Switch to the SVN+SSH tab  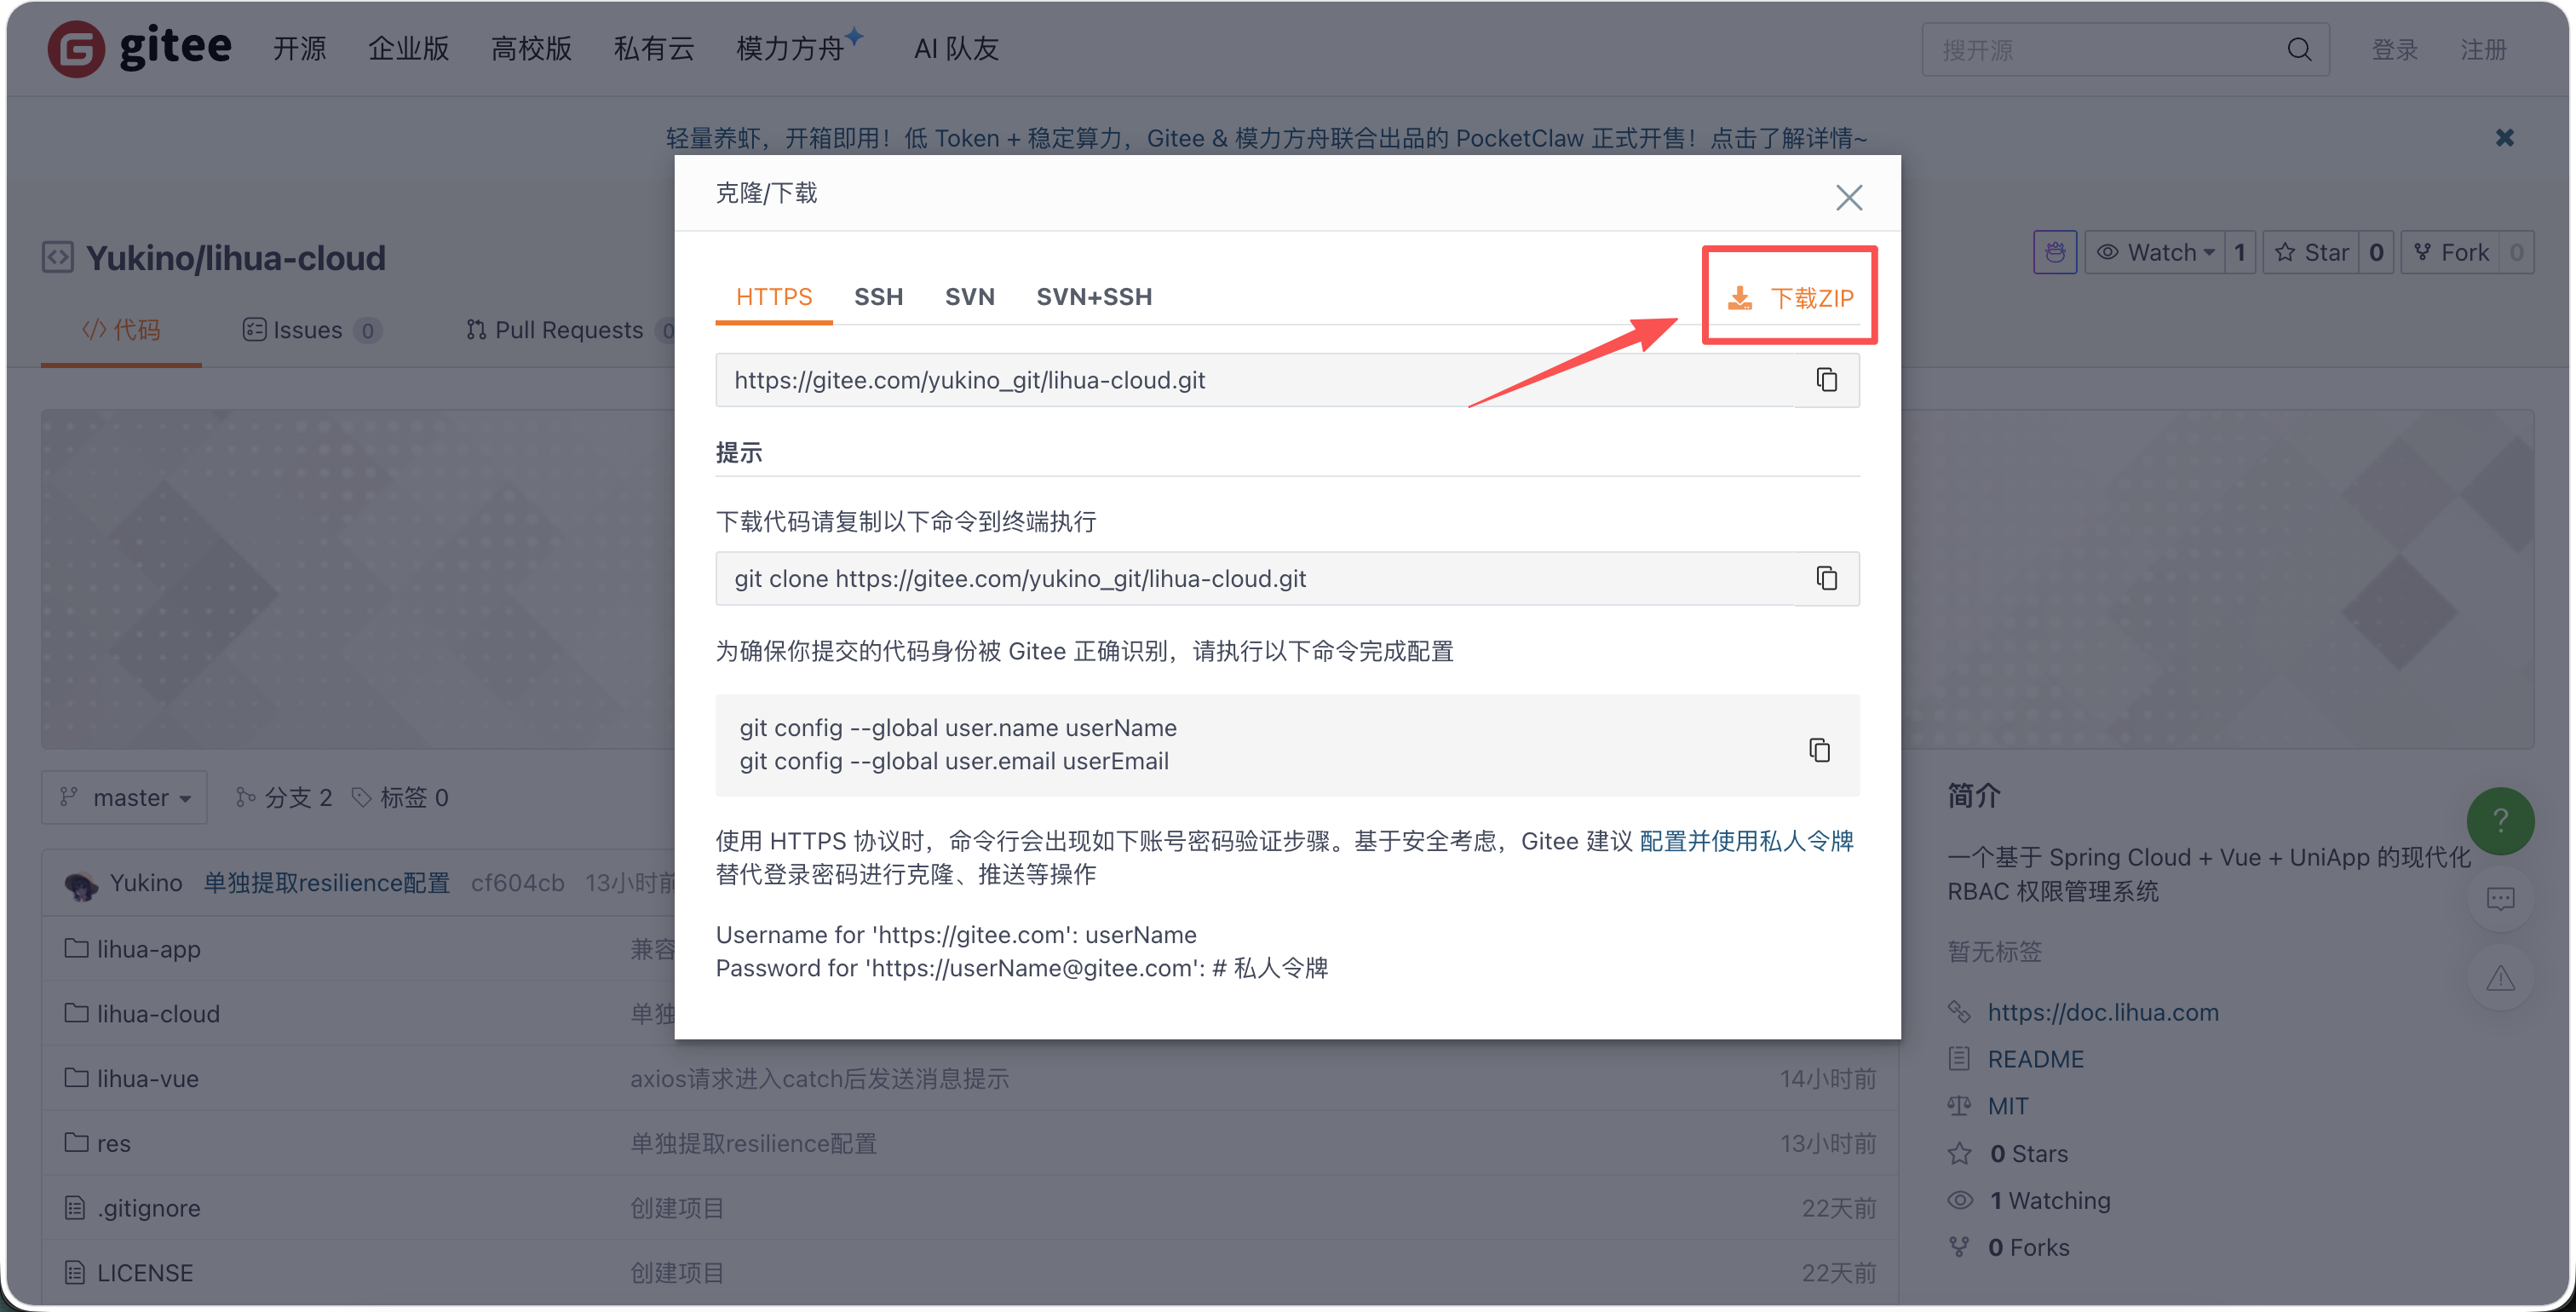1094,297
